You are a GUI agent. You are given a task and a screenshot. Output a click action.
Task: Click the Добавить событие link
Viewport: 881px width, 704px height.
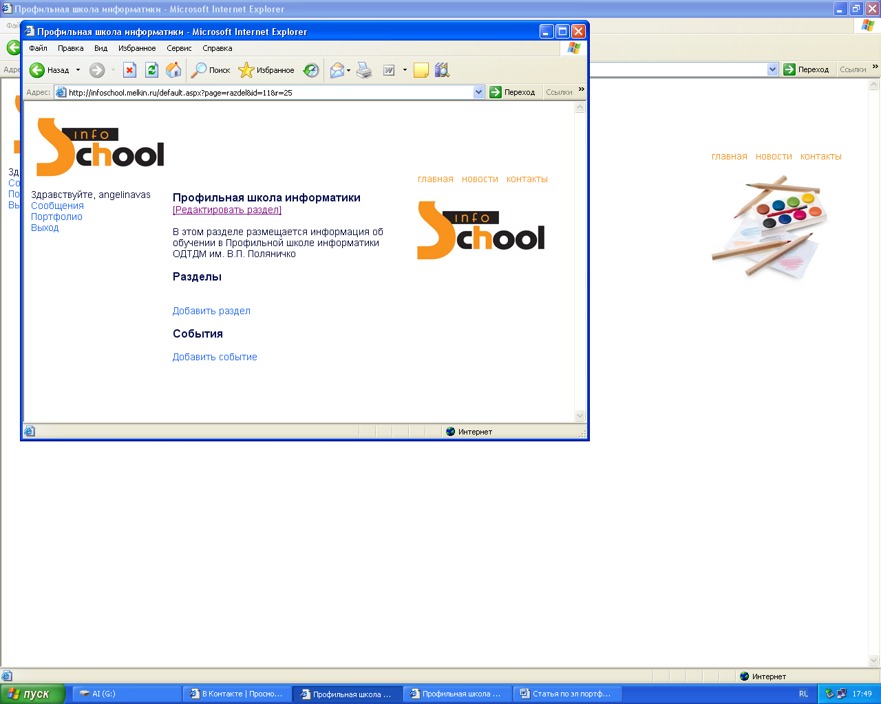click(215, 357)
